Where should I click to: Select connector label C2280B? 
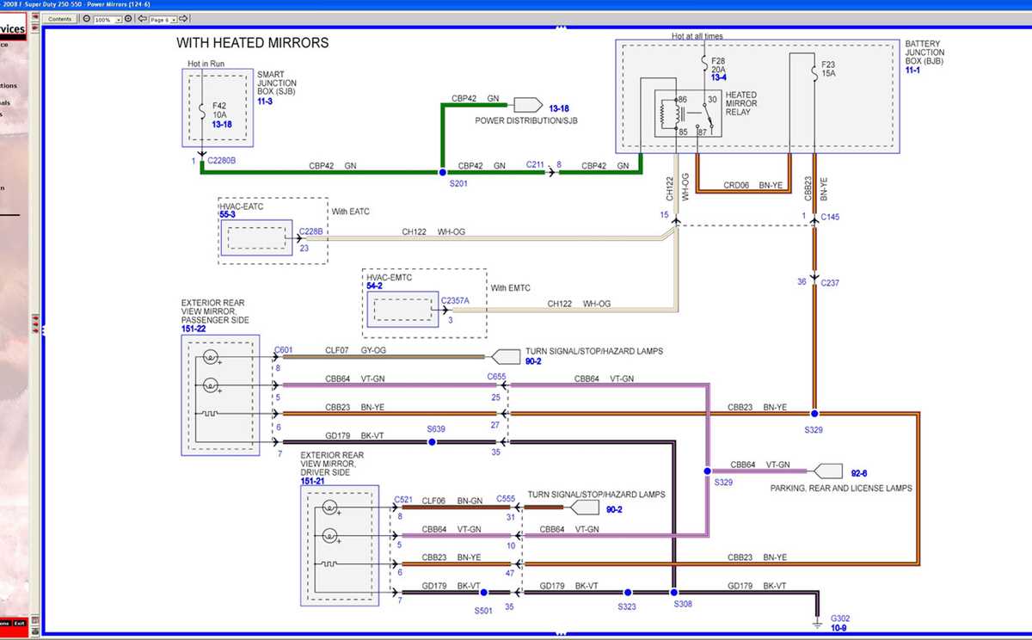pyautogui.click(x=221, y=160)
